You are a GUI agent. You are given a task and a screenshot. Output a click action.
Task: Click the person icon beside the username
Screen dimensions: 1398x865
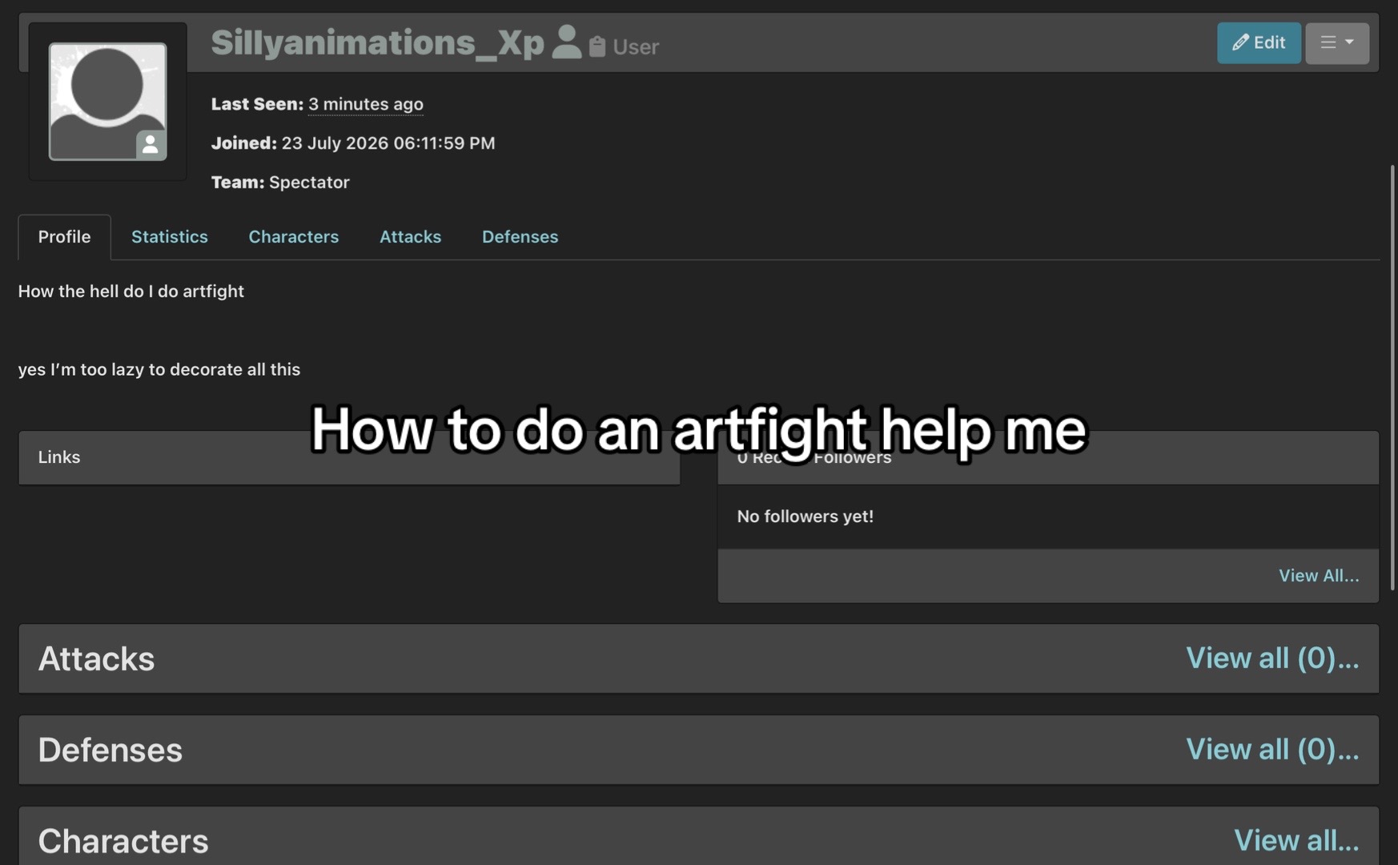[x=567, y=42]
